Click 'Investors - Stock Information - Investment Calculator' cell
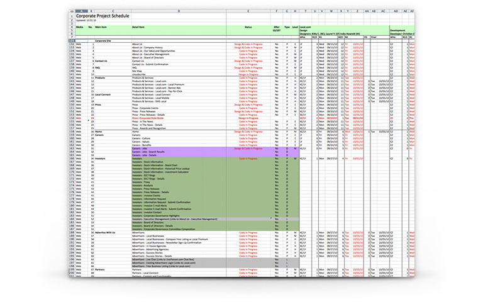483x302 pixels. (x=160, y=172)
